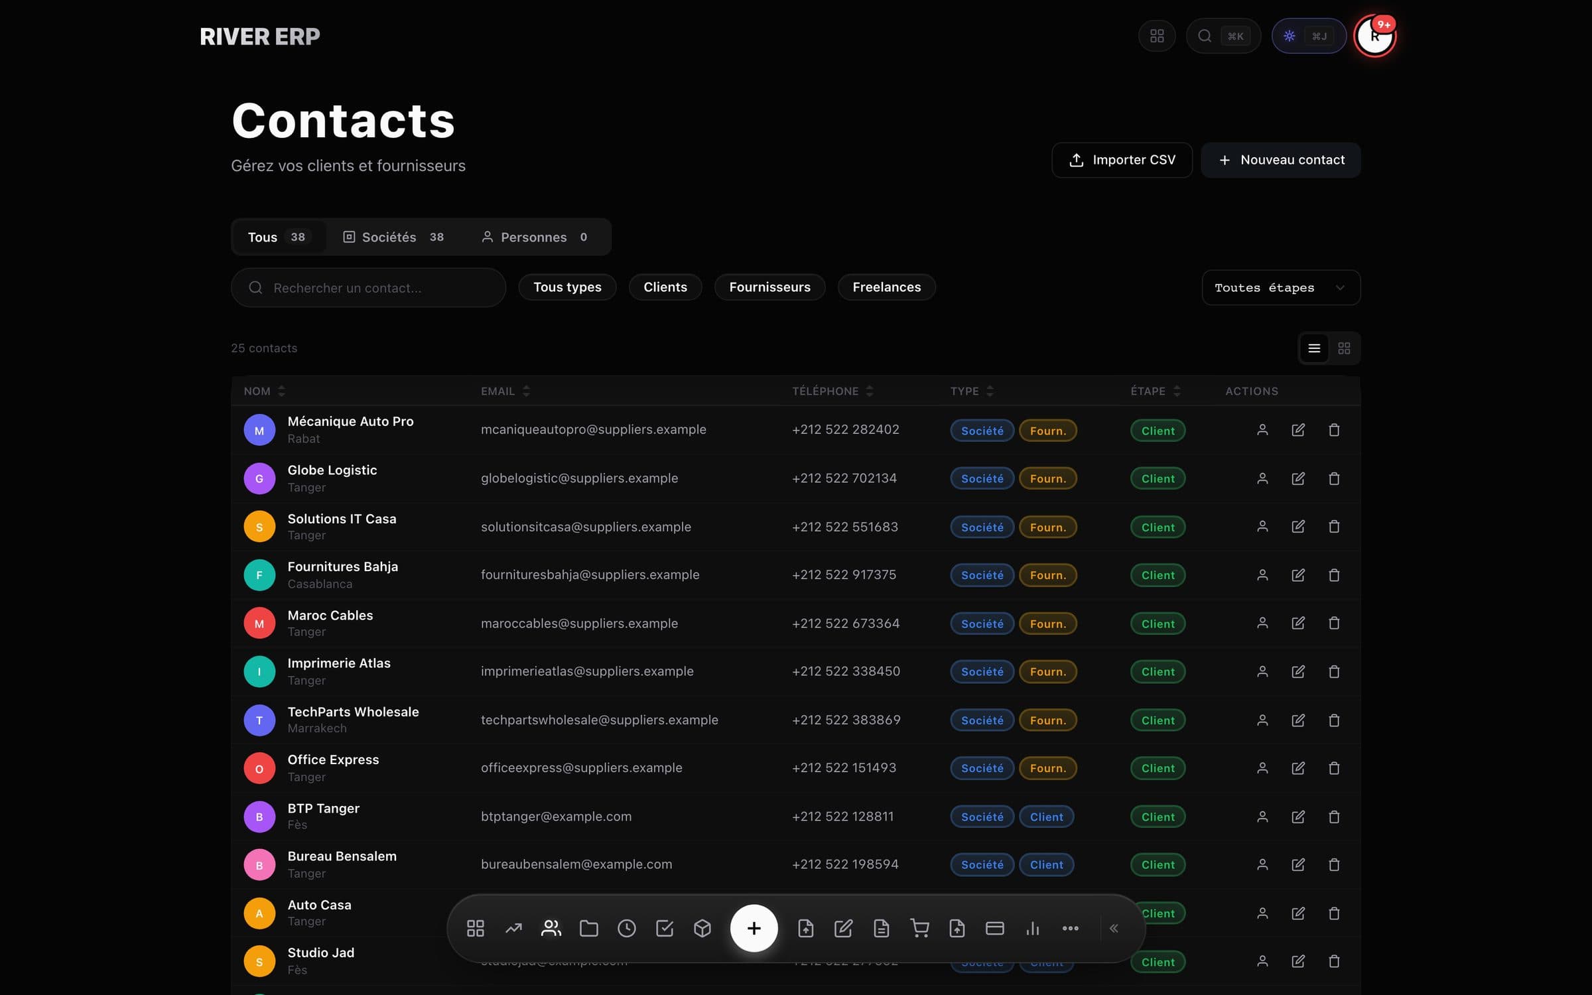Open the clock icon in bottom dock
This screenshot has height=995, width=1592.
627,928
